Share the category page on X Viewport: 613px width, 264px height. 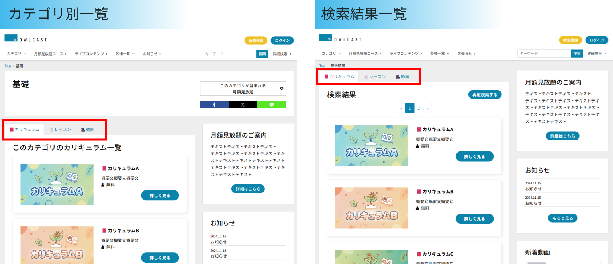(243, 105)
